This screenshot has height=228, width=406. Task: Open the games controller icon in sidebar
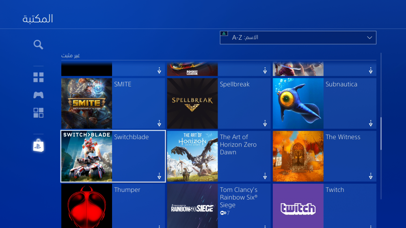39,95
